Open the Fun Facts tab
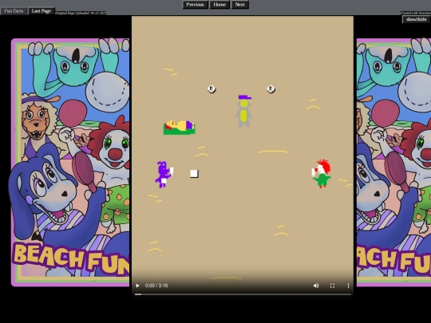The height and width of the screenshot is (323, 431). pyautogui.click(x=14, y=11)
